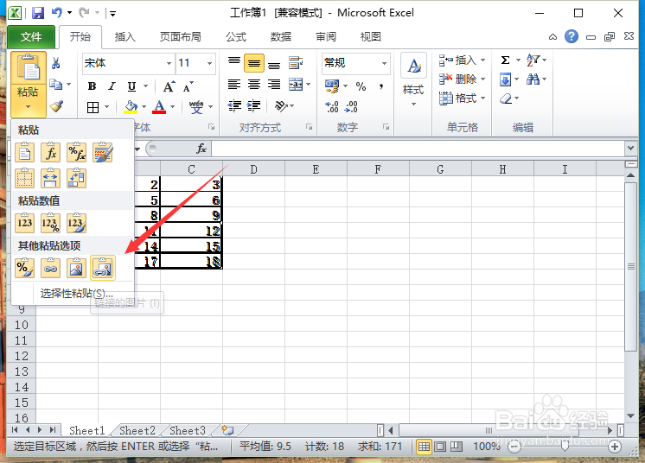
Task: Toggle align text left
Action: 234,84
